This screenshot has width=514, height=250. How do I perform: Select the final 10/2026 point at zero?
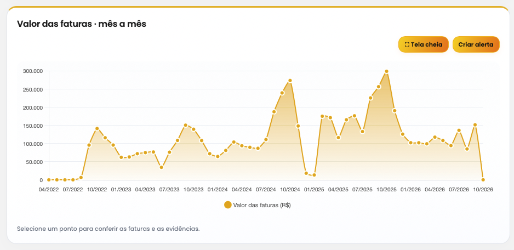(x=483, y=180)
